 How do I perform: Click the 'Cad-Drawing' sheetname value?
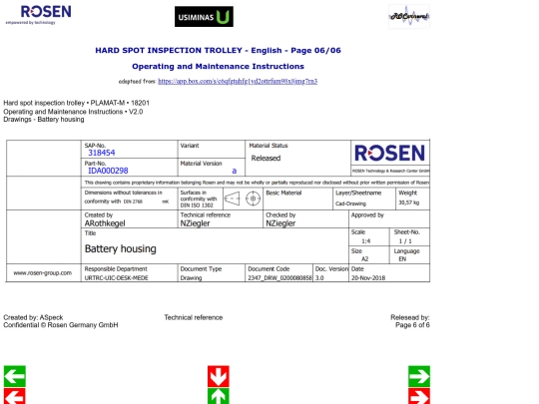point(350,203)
